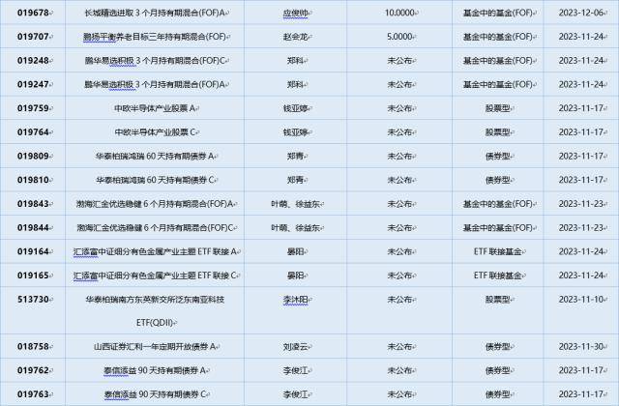The image size is (619, 406).
Task: Select fund code 019707
Action: pos(33,37)
